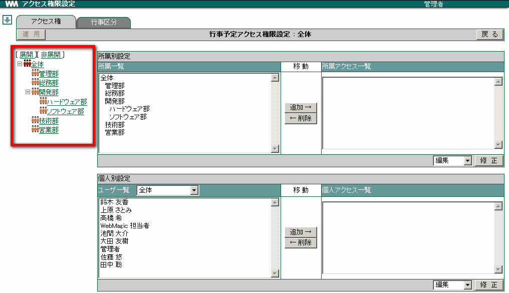
Task: Open the 技術部 tree link
Action: tap(49, 120)
